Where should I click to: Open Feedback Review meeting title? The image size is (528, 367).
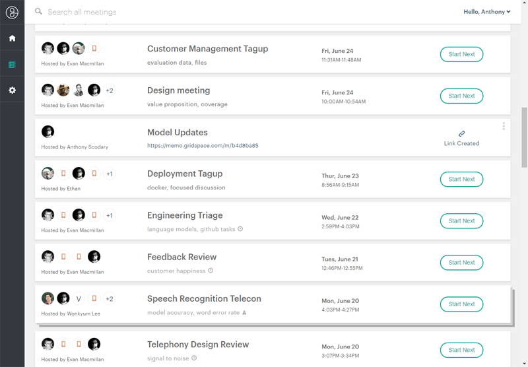[x=182, y=257]
